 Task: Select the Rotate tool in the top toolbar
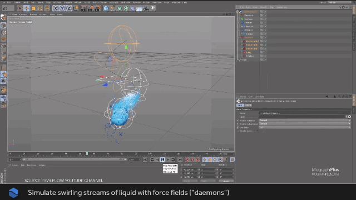[40, 8]
